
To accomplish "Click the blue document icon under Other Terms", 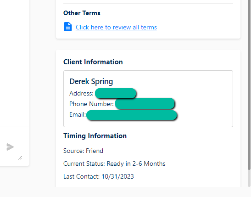I will point(68,27).
